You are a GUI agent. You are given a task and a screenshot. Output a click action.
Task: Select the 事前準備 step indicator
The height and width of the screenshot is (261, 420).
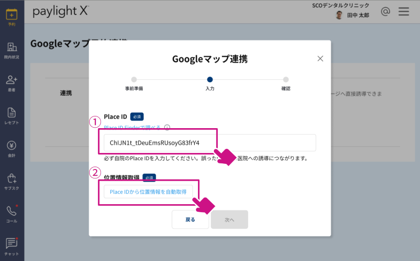pyautogui.click(x=134, y=80)
